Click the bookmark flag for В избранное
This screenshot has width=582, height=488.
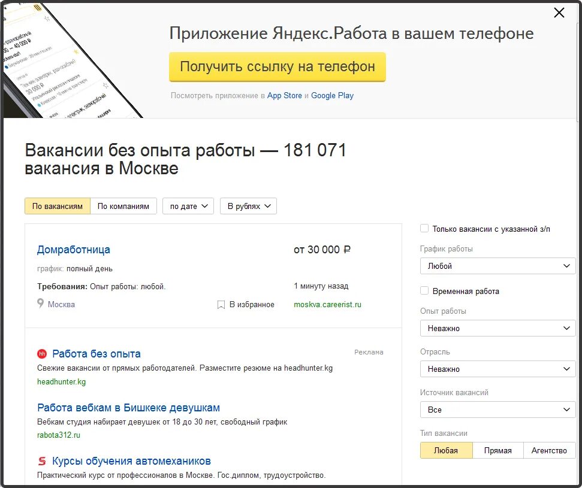coord(221,304)
